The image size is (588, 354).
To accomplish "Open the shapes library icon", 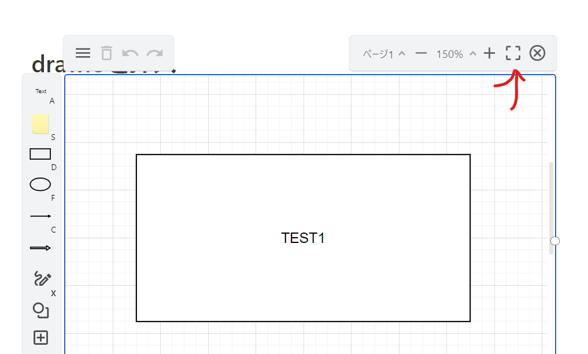I will click(41, 310).
